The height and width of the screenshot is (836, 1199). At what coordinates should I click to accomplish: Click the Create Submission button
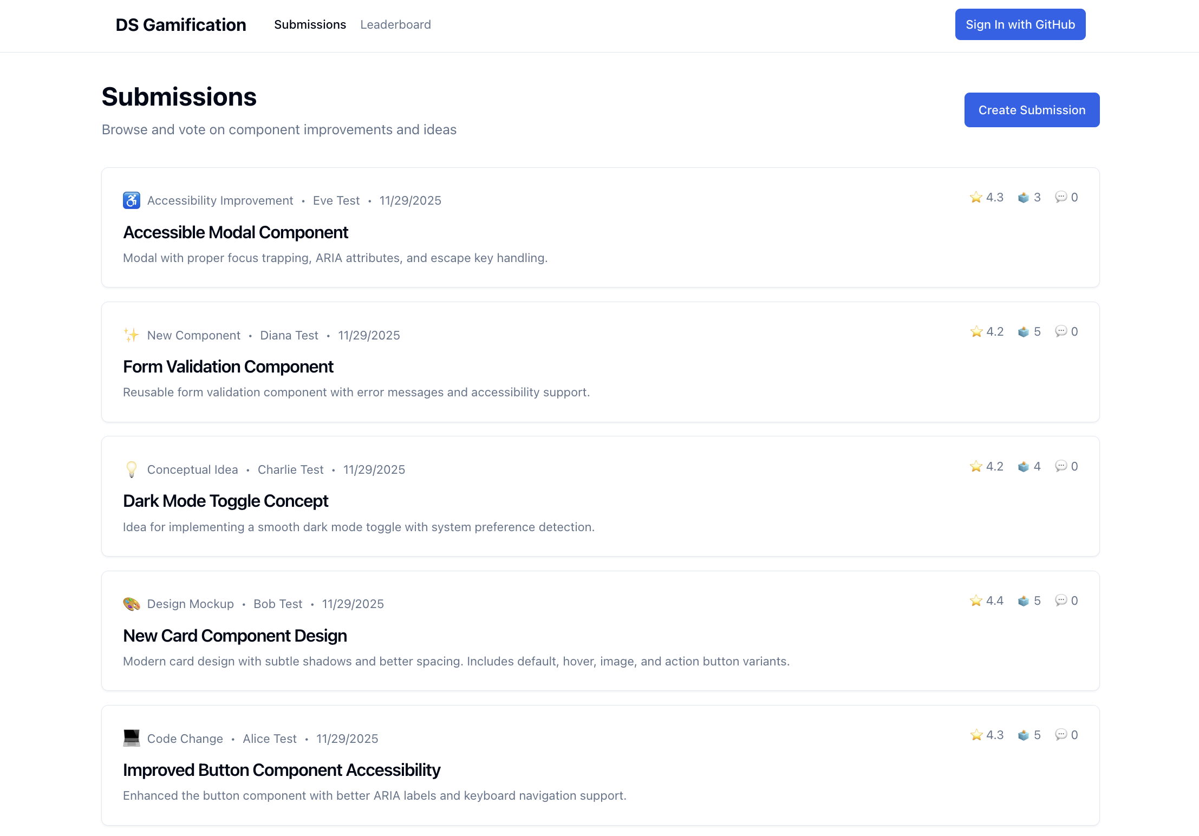(x=1032, y=110)
